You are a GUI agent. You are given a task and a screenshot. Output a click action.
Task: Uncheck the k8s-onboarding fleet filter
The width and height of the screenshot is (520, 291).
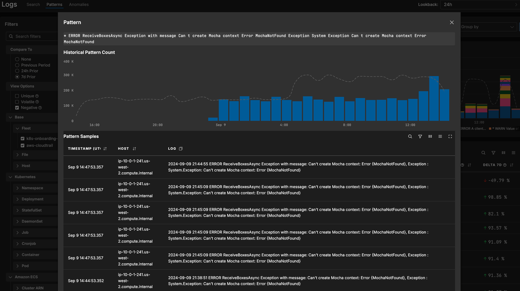point(22,138)
